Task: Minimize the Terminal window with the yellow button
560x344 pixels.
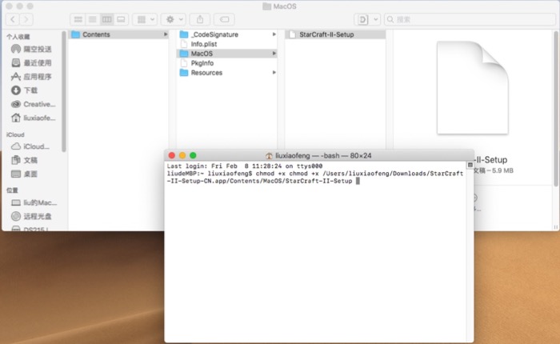Action: coord(182,155)
